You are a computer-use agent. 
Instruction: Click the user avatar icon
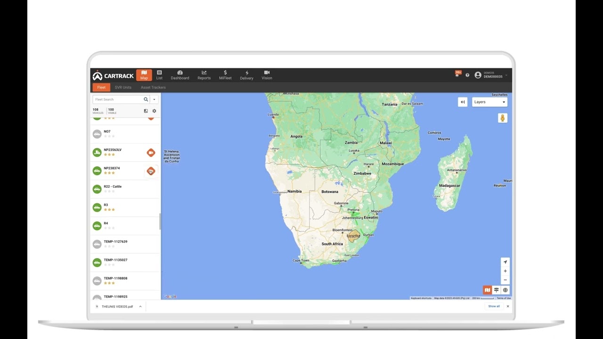click(478, 75)
